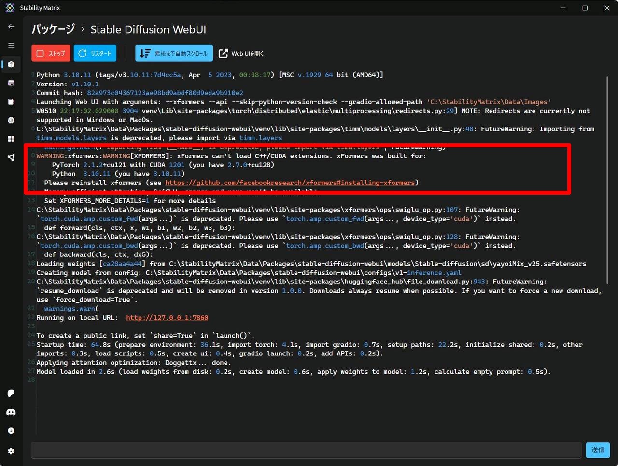Click the "Applying attention optimization: Doggettx" line

point(134,363)
